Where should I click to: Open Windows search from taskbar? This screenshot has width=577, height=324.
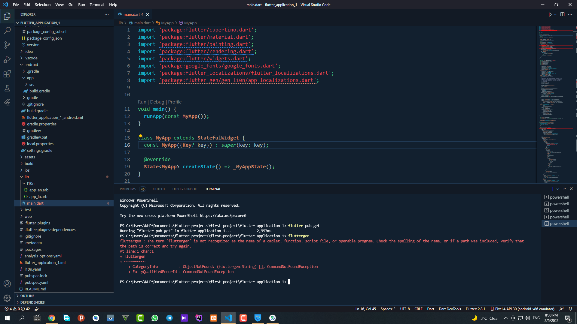tap(22, 318)
